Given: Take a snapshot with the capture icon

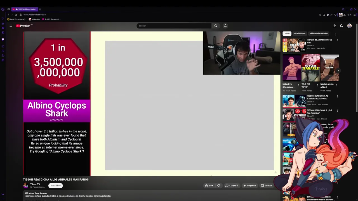Looking at the screenshot, I should tap(324, 15).
